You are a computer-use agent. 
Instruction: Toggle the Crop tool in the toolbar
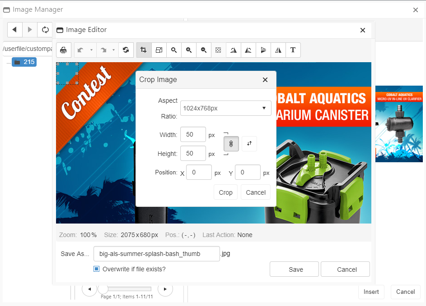144,50
